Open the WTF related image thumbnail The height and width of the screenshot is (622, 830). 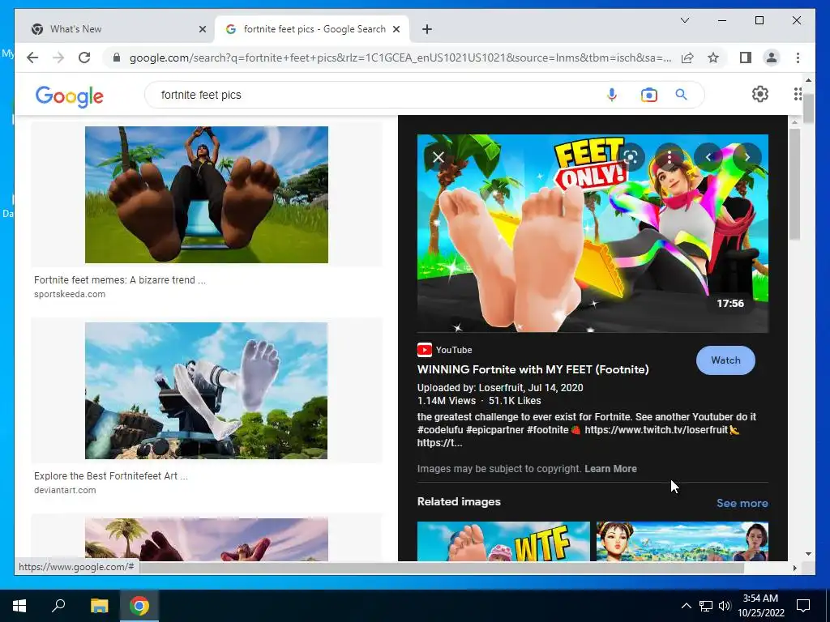(503, 541)
